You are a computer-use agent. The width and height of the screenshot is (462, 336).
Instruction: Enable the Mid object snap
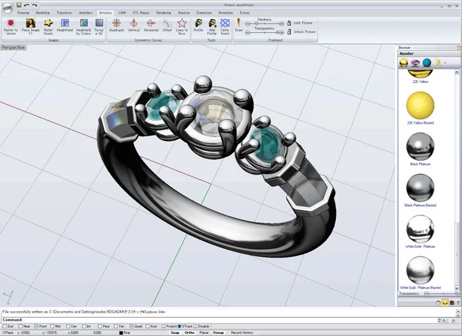coord(52,326)
